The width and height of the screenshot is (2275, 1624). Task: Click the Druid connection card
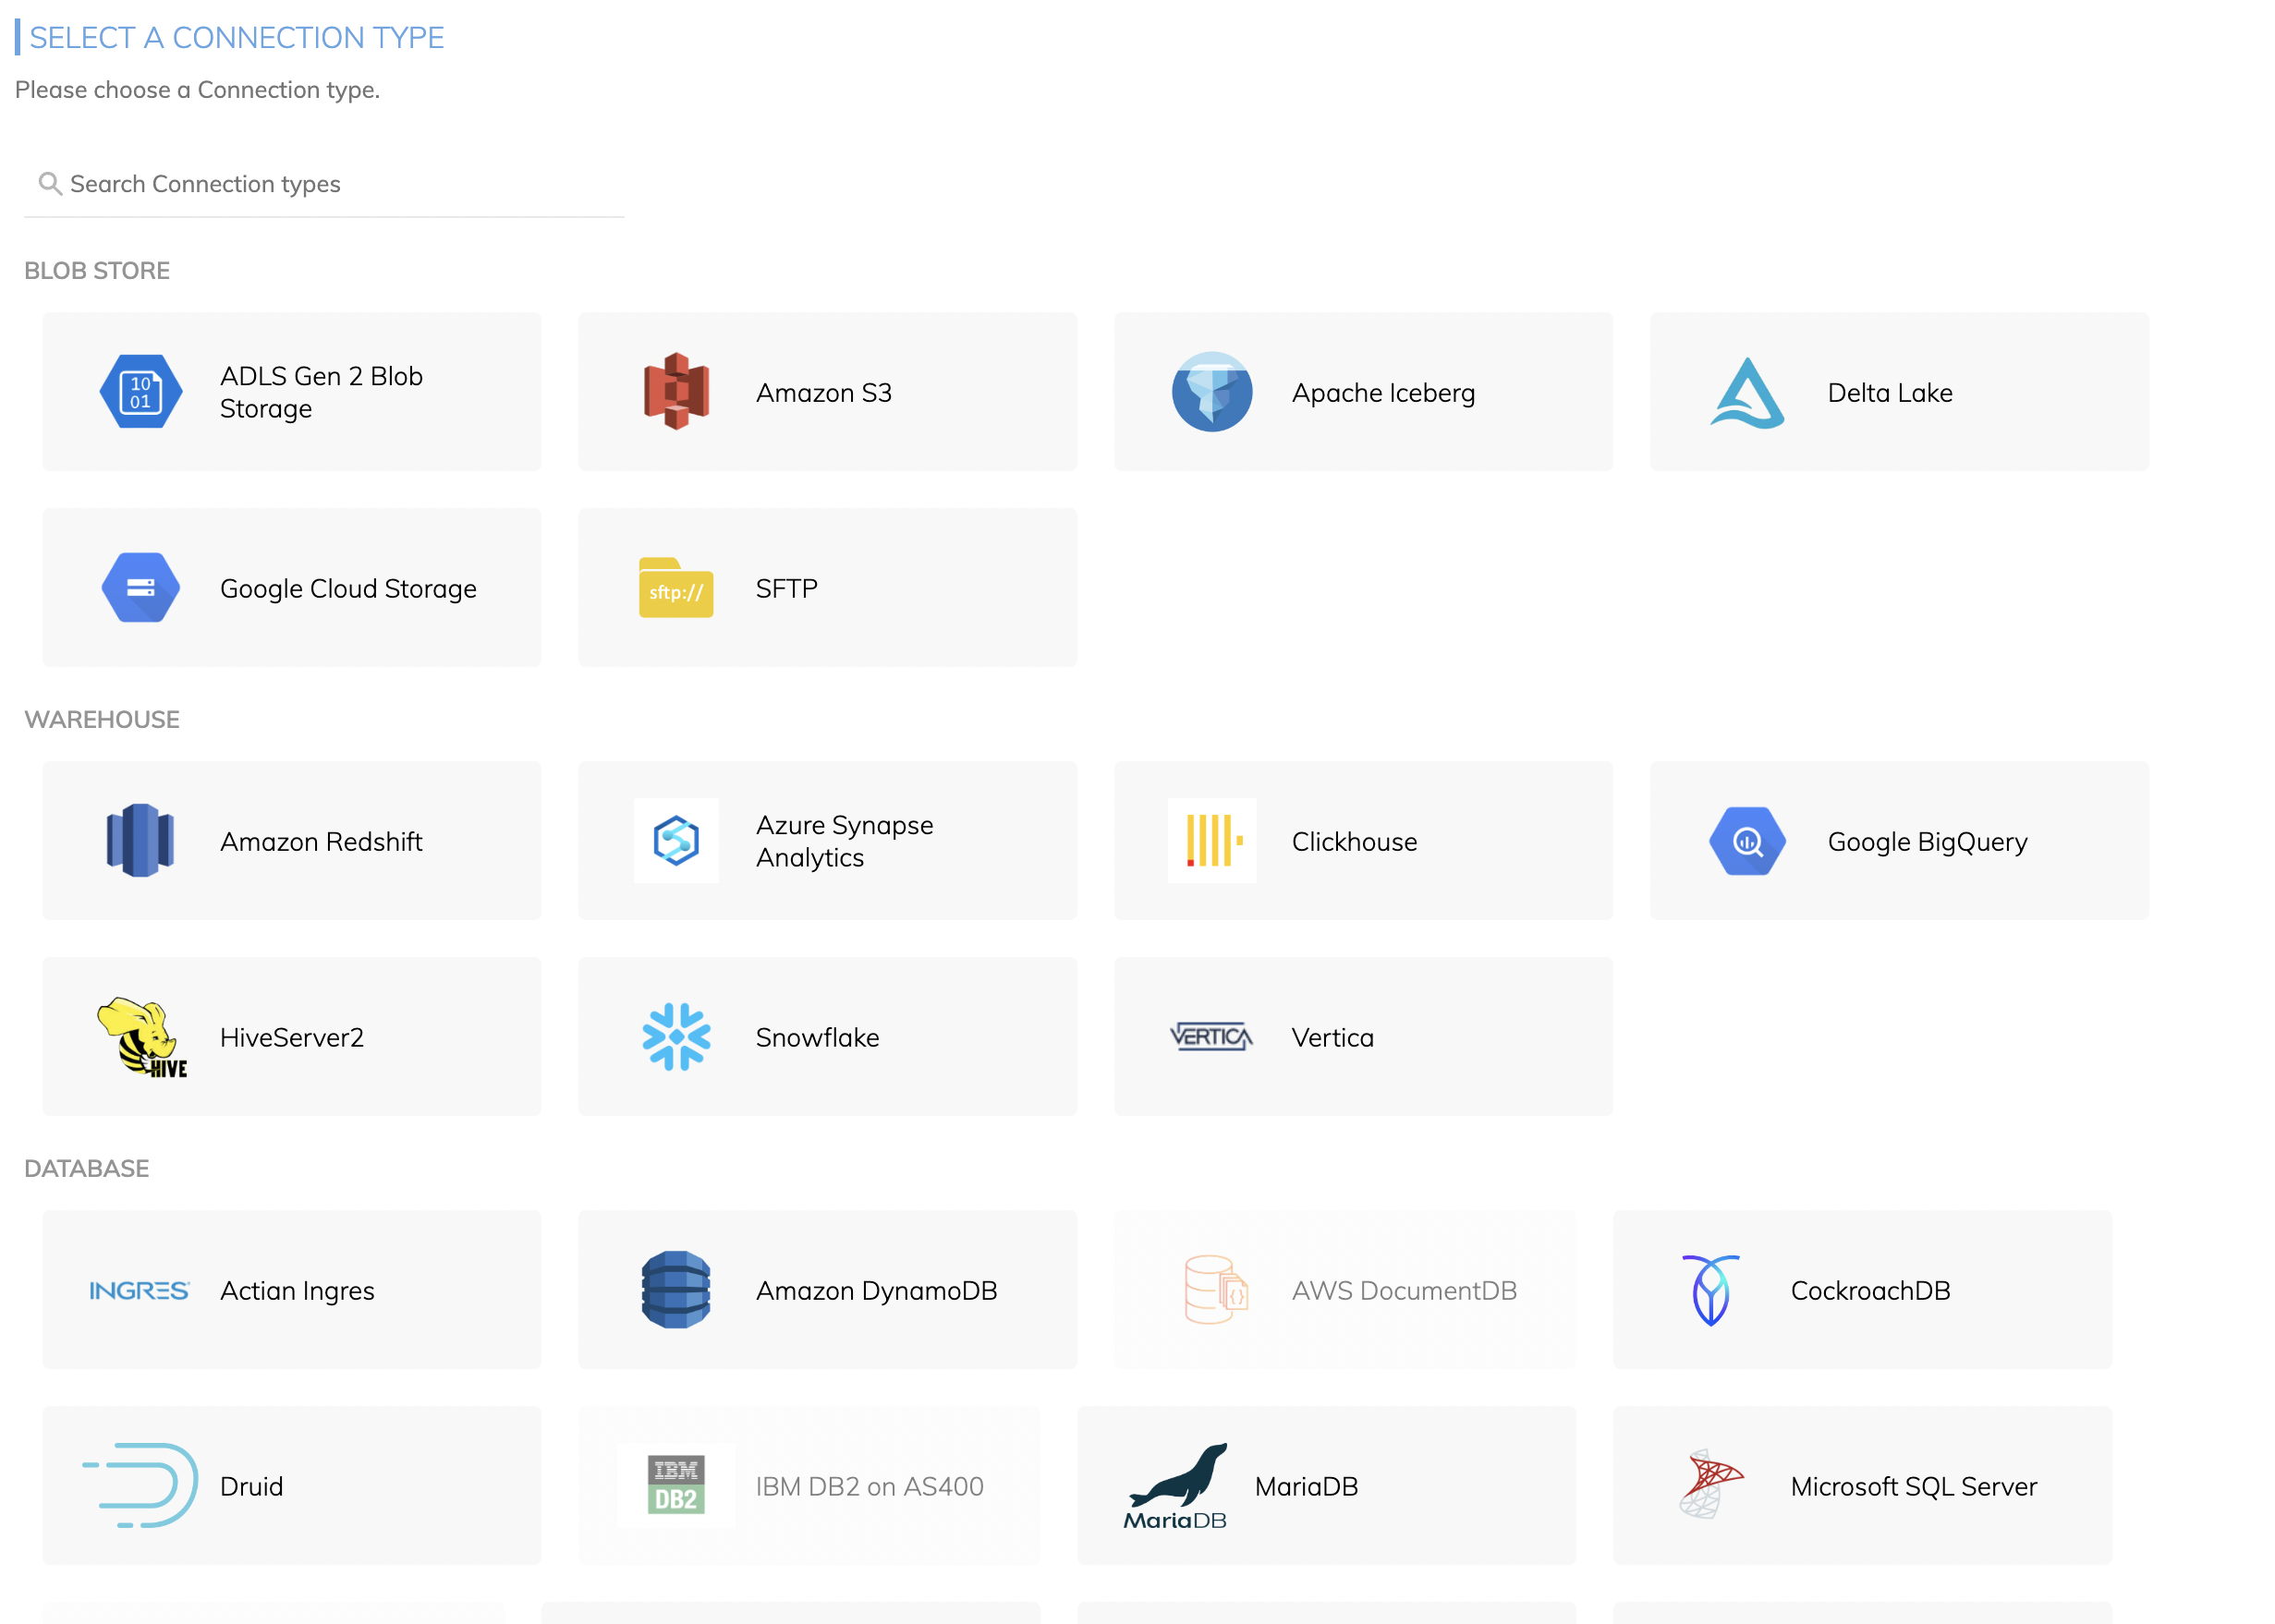click(291, 1486)
